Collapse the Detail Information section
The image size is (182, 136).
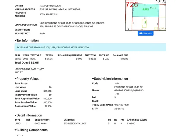pyautogui.click(x=28, y=115)
